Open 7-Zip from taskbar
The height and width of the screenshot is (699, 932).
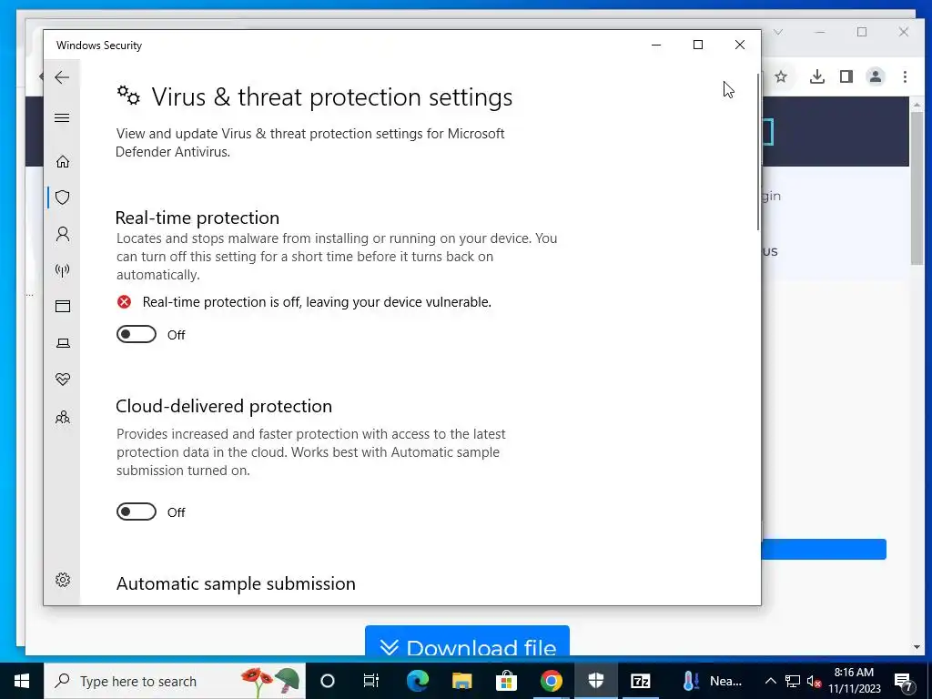pos(640,681)
